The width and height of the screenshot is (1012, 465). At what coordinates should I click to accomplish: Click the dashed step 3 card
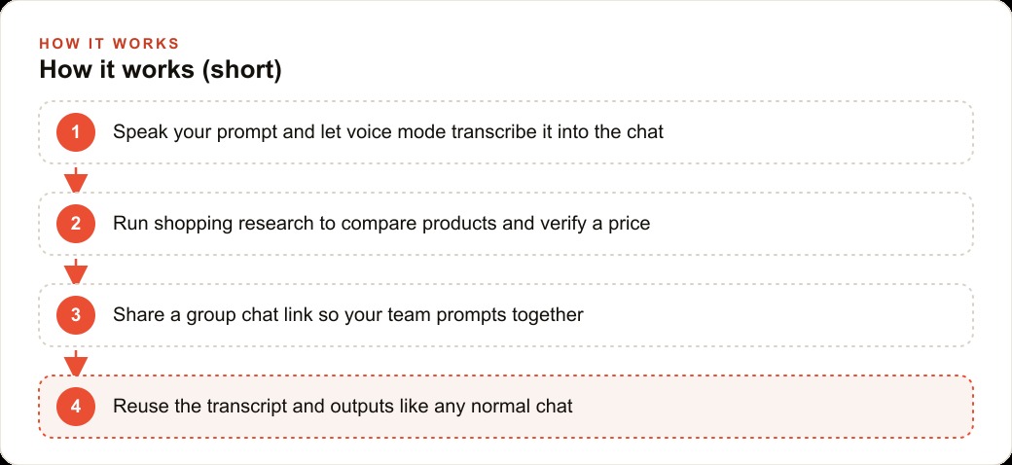(506, 315)
